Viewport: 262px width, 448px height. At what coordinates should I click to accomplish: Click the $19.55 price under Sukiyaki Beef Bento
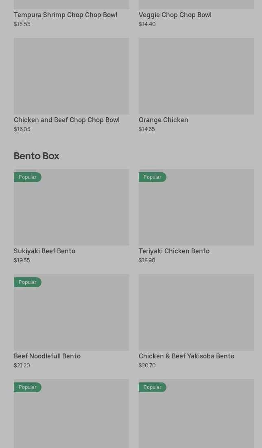coord(22,261)
